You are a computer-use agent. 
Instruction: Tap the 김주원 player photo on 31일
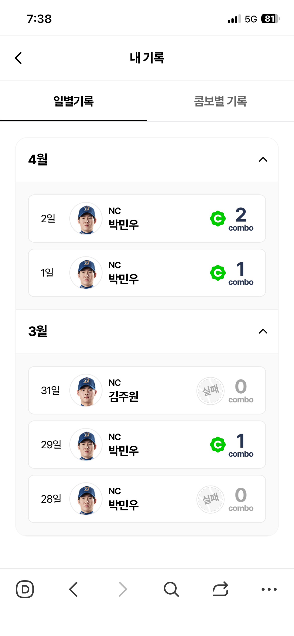[x=86, y=390]
